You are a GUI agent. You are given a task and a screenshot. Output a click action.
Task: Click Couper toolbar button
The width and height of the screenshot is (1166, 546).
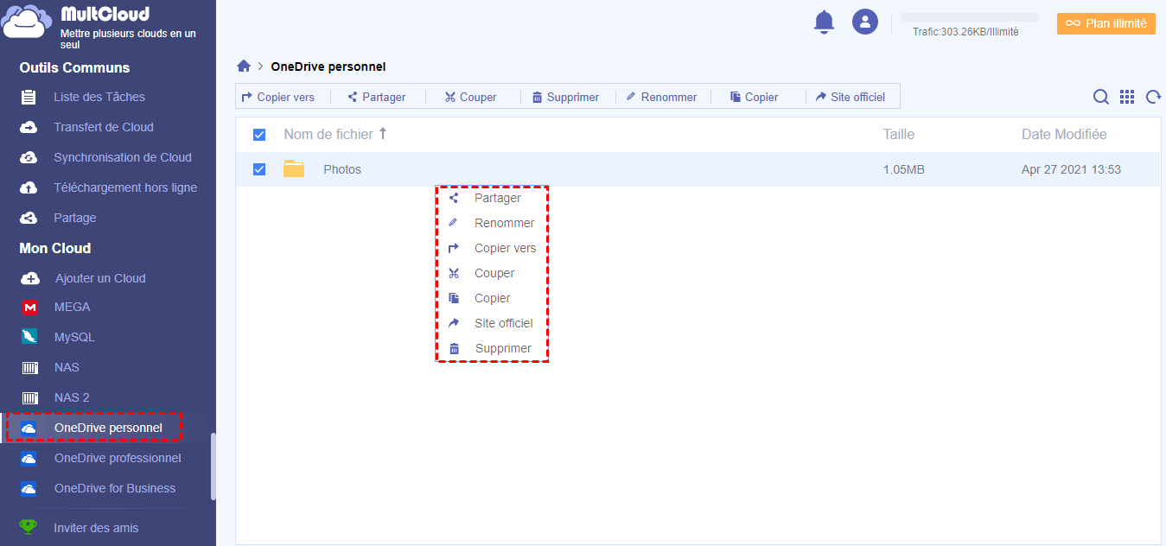point(470,97)
